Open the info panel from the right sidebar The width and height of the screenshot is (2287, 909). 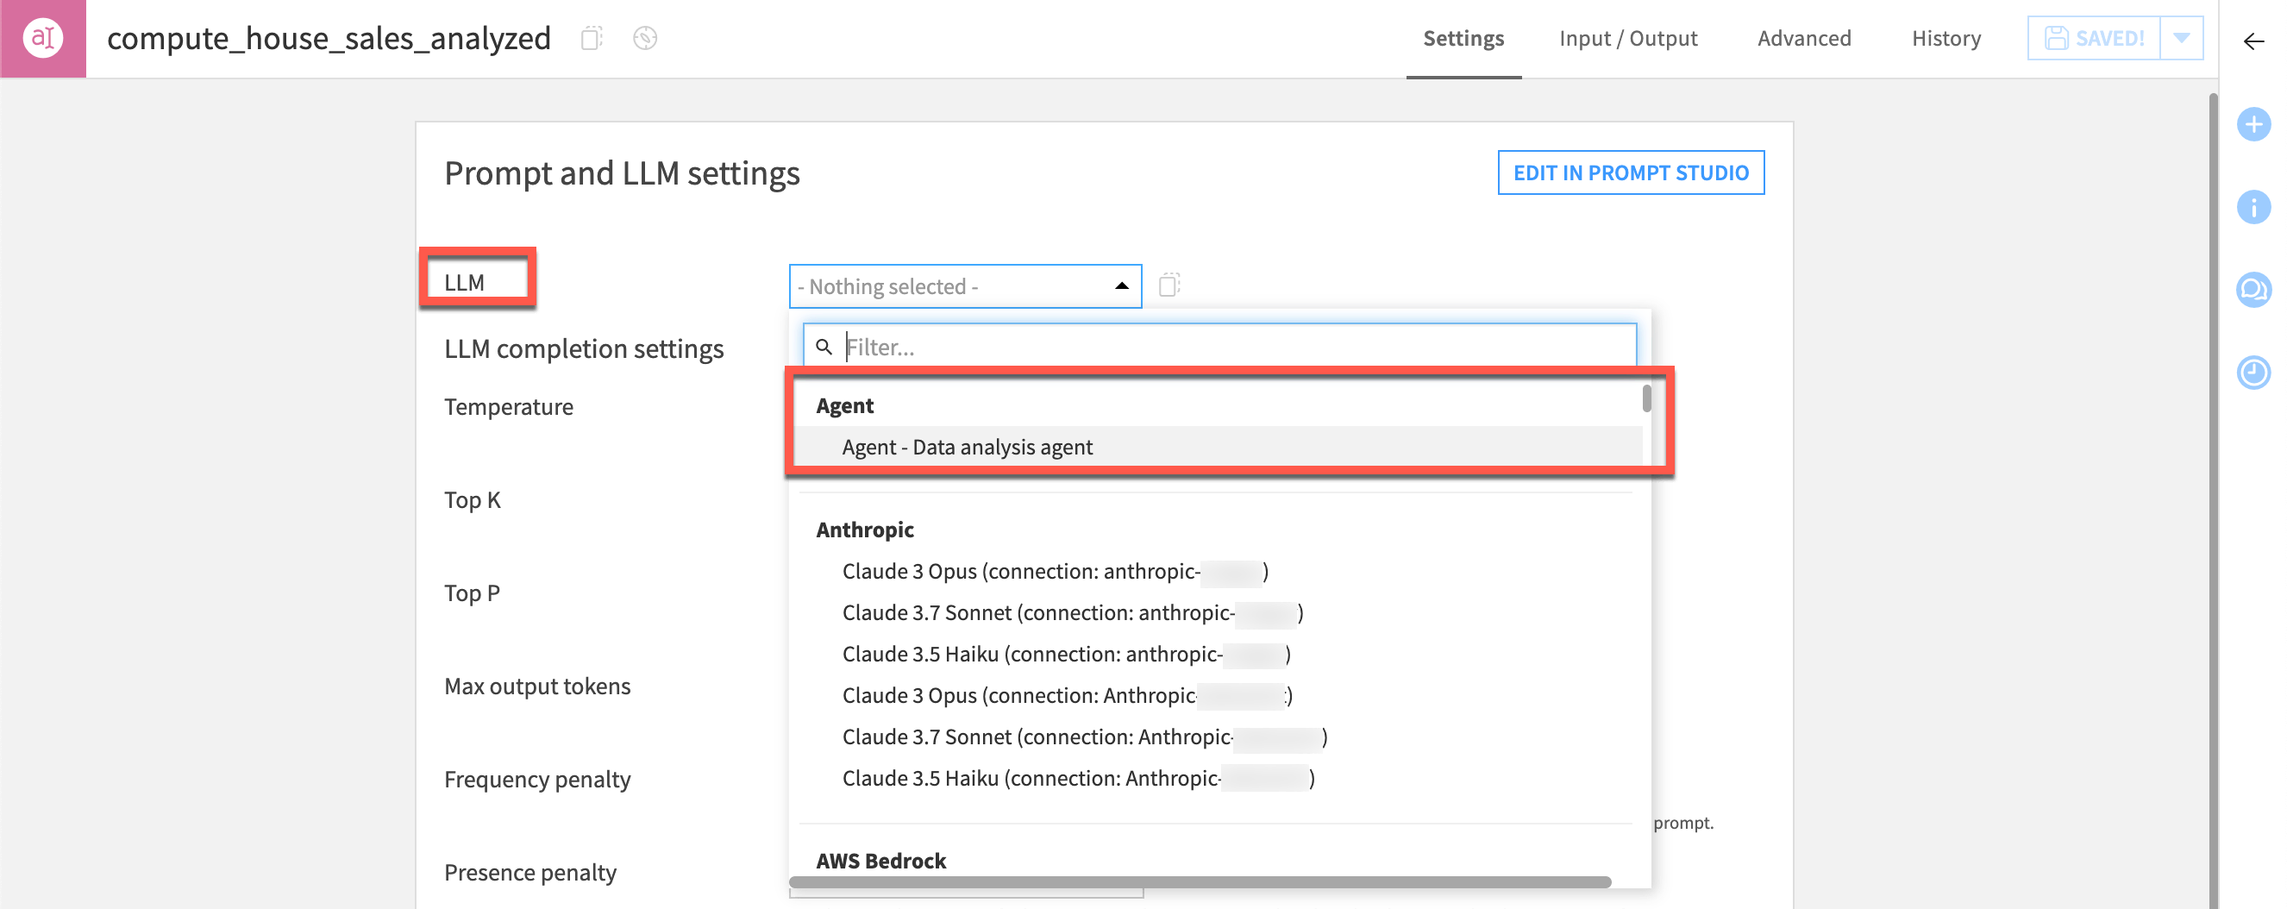point(2254,208)
